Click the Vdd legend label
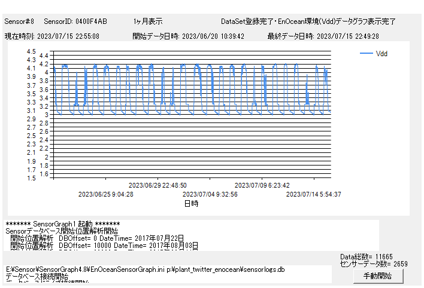This screenshot has height=288, width=424. (381, 54)
